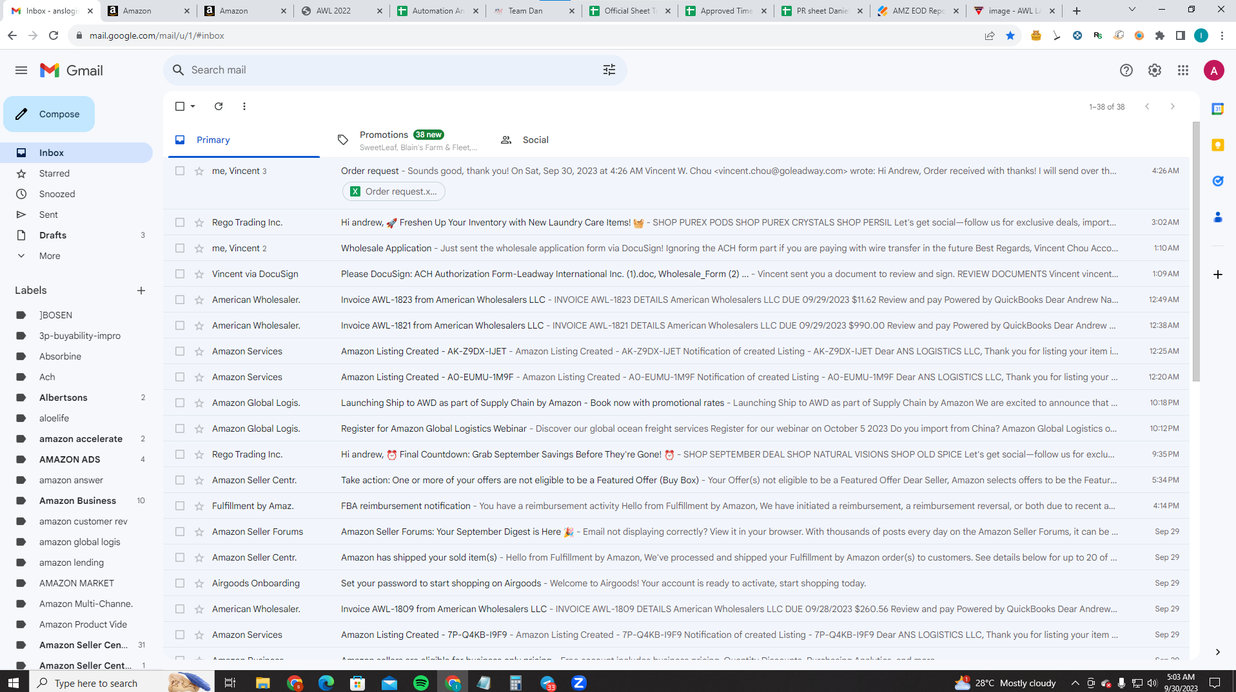Open select-all dropdown arrow
The image size is (1236, 692).
tap(193, 106)
